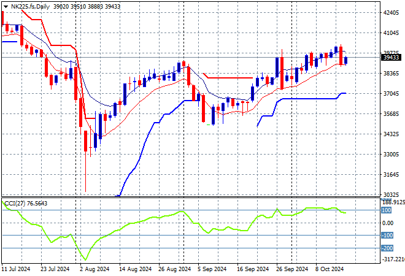Click the 35685 price axis label
Image resolution: width=405 pixels, height=276 pixels.
(391, 113)
